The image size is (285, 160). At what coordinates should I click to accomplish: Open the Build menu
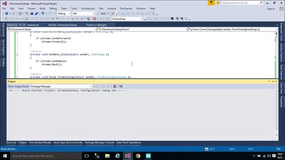pyautogui.click(x=42, y=8)
